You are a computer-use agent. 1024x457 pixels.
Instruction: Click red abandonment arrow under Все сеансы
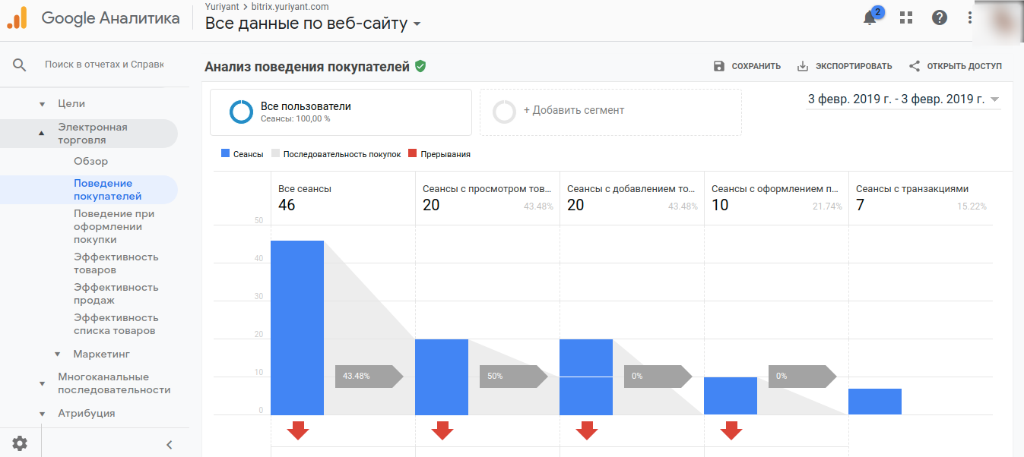pos(298,430)
